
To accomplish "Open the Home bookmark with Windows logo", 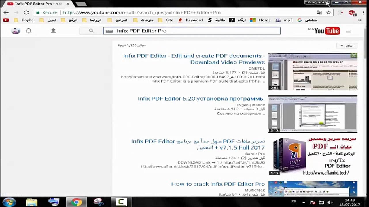I will pos(260,20).
